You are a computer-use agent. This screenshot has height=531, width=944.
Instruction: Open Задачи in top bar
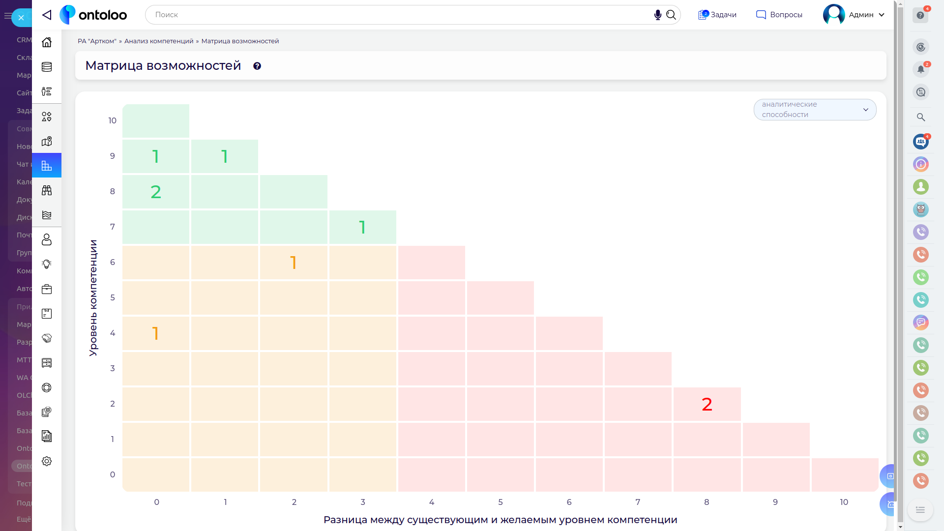pos(717,15)
